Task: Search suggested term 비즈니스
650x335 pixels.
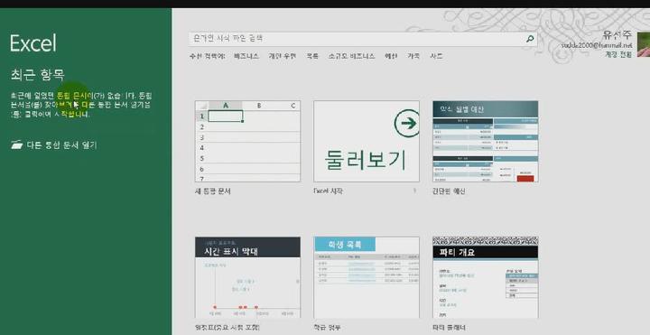Action: click(246, 56)
